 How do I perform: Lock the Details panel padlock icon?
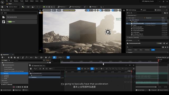[167, 43]
